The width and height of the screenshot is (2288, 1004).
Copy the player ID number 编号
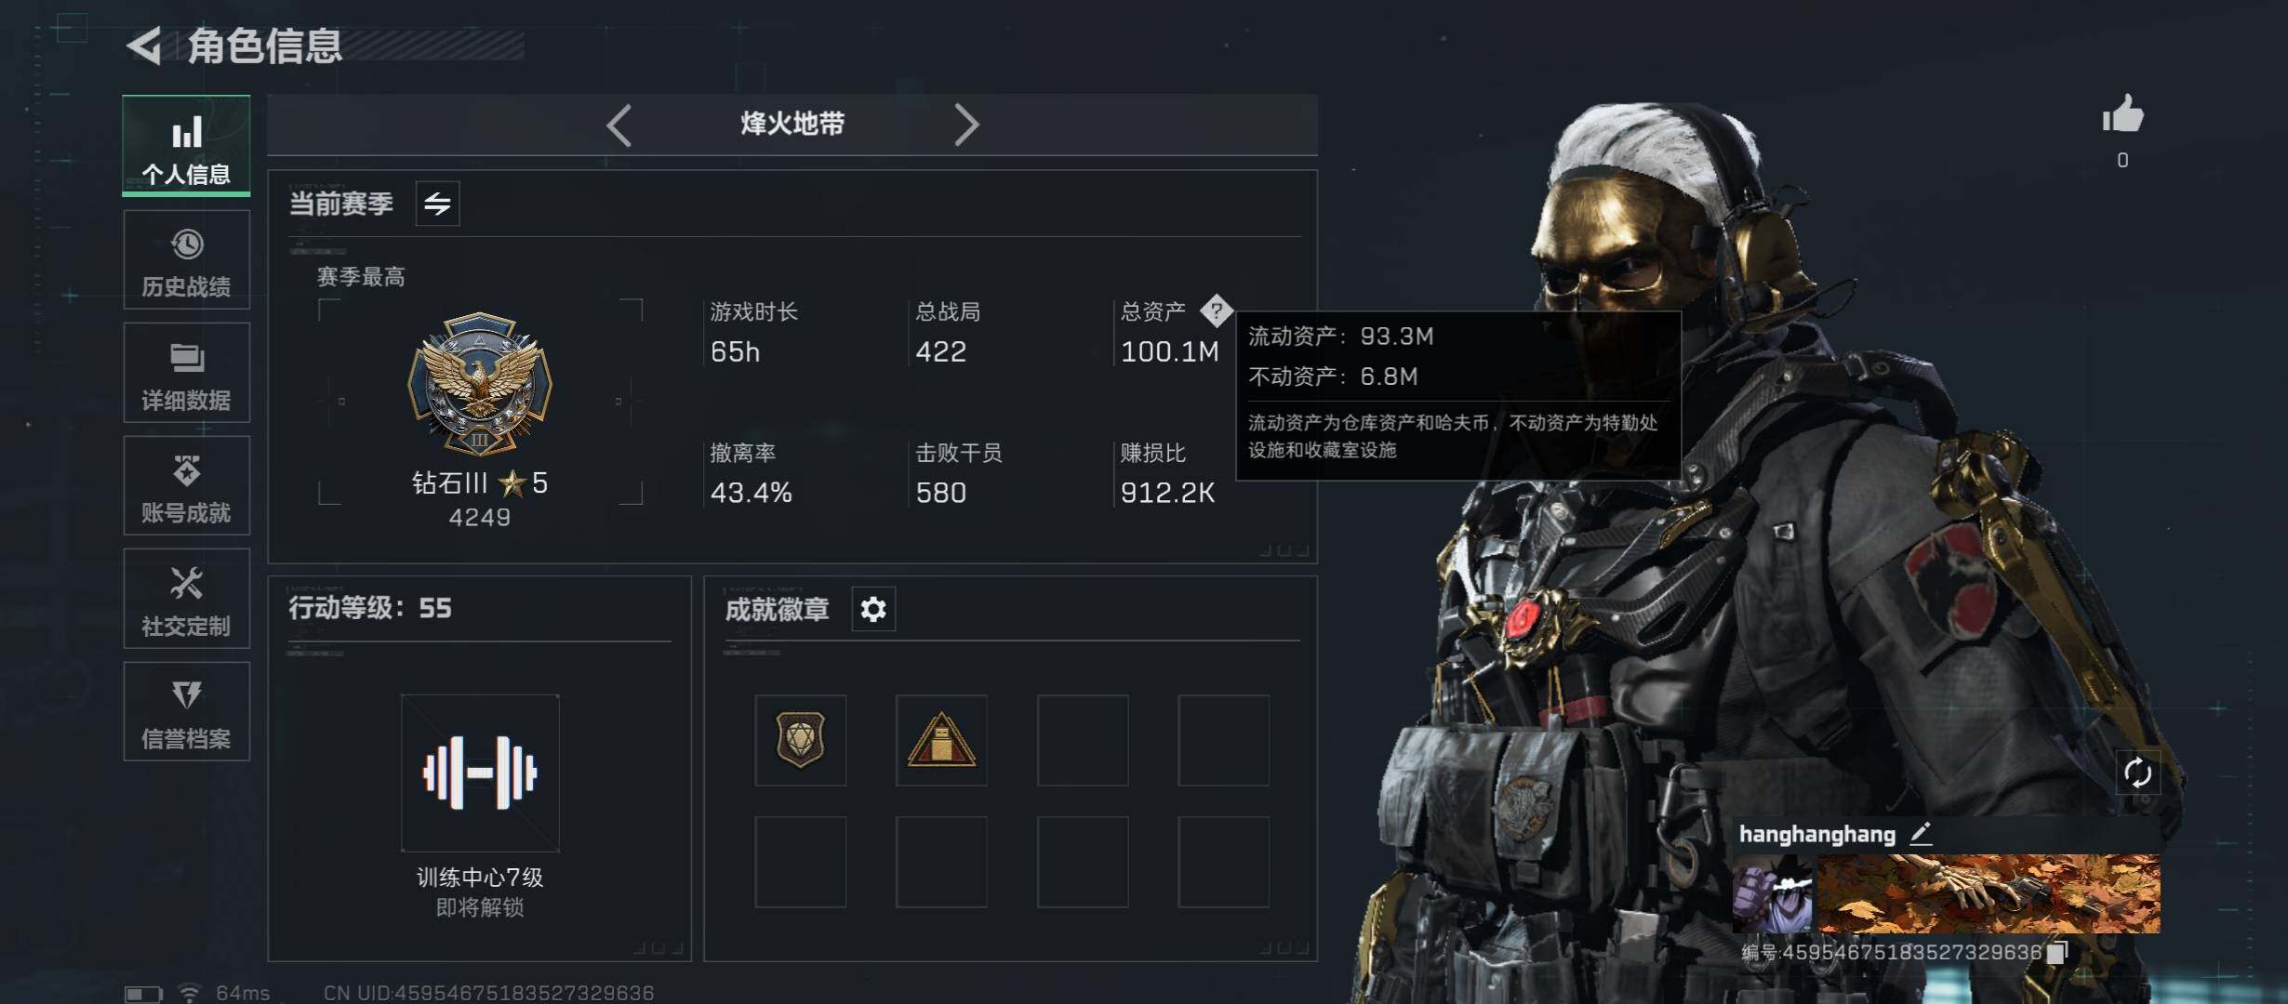click(2057, 952)
